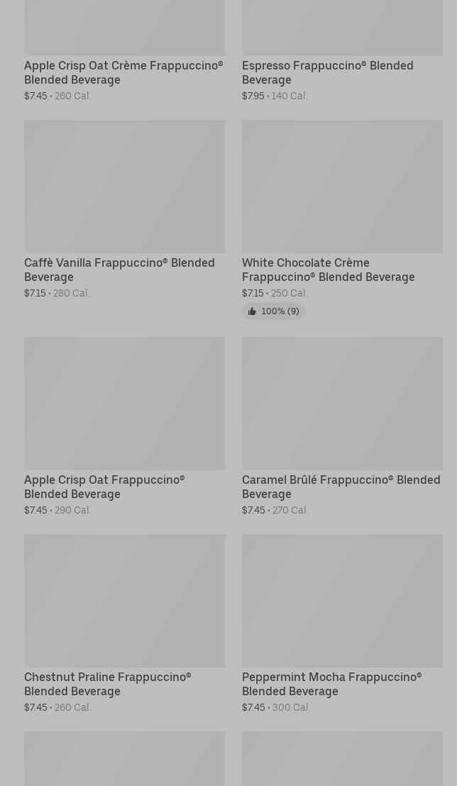Click Chestnut Praline Frappuccino product image
Screen dimensions: 457x786
click(124, 600)
